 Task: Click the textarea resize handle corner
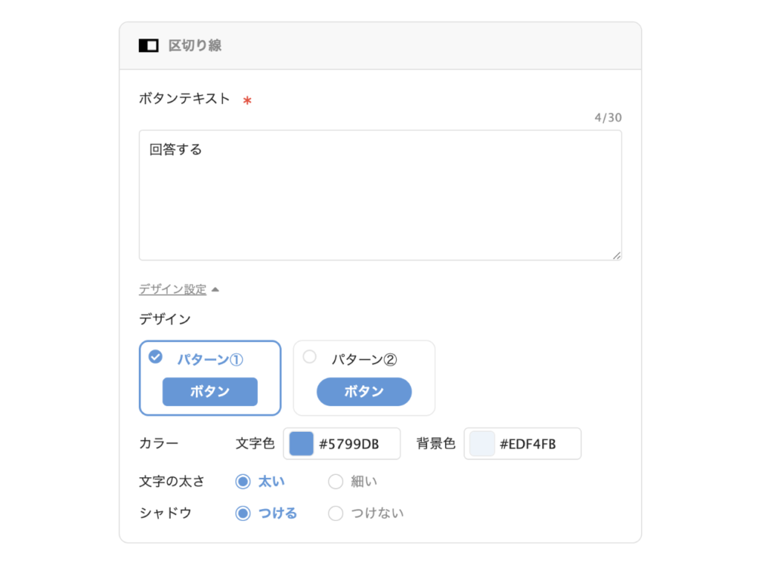click(617, 255)
